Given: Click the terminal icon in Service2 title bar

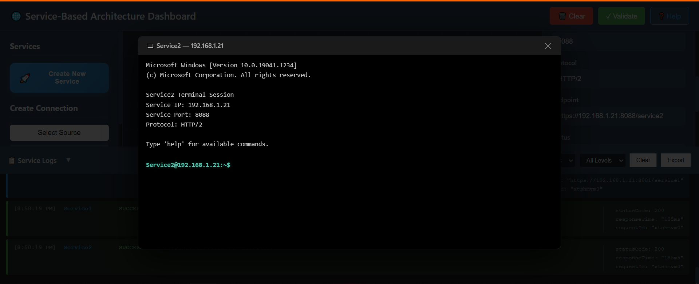Looking at the screenshot, I should coord(150,46).
